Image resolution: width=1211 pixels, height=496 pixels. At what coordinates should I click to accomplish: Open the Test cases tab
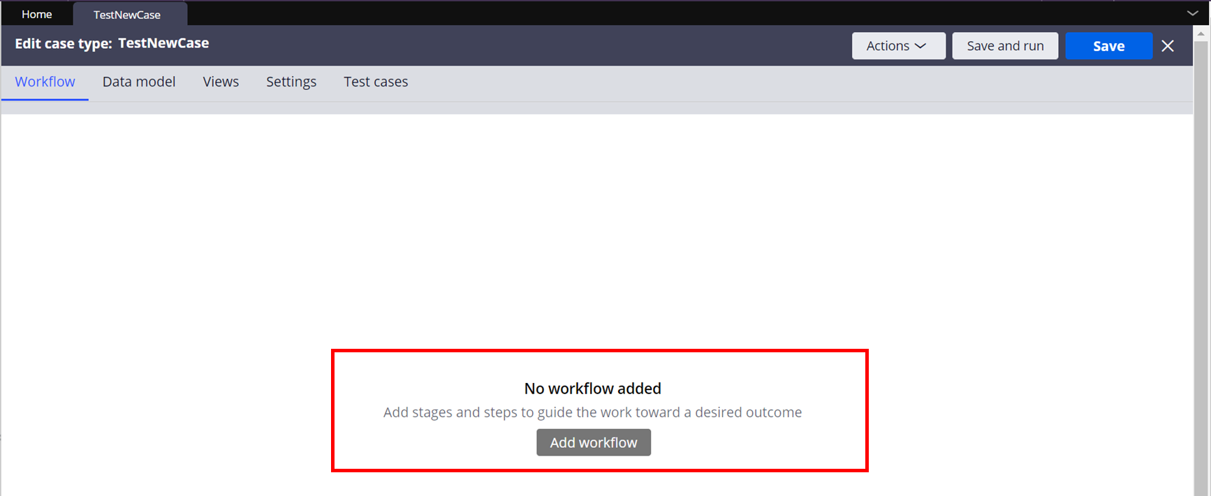(x=376, y=82)
